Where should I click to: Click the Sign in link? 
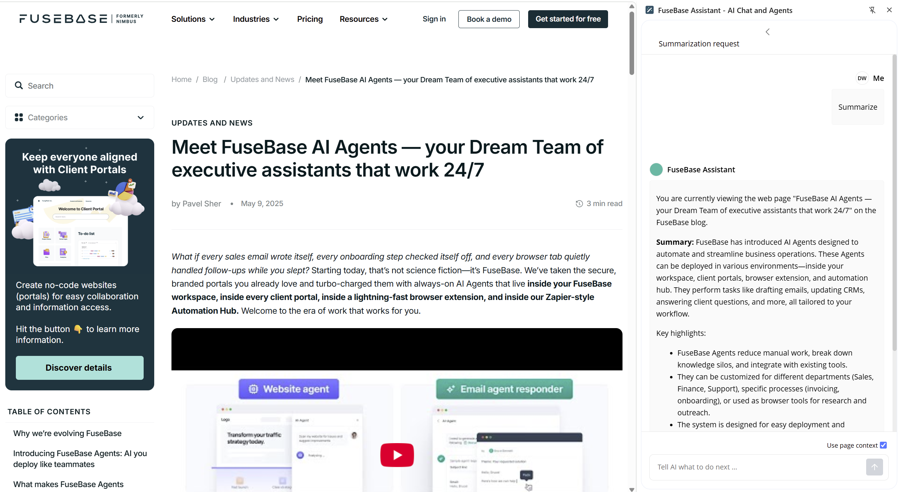pos(434,19)
